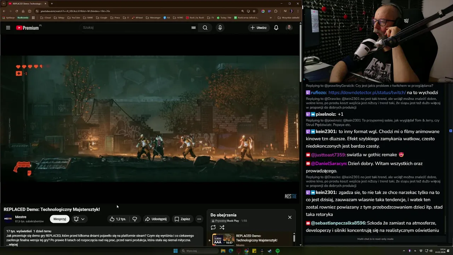
Task: Click the video player area to pause
Action: pos(150,119)
